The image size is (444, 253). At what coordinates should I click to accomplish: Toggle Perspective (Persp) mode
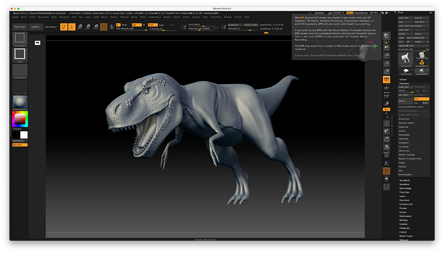(x=386, y=80)
